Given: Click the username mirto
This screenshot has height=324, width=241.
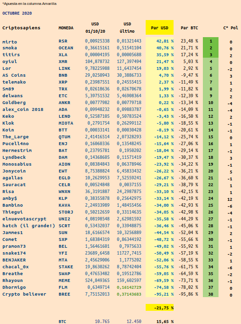Looking at the screenshot, I should 9,42.
